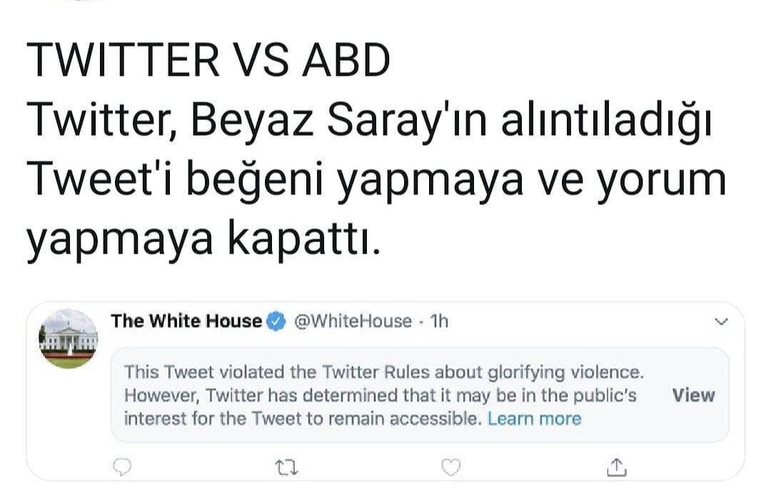Open the Learn more link
The image size is (771, 500).
pyautogui.click(x=535, y=419)
